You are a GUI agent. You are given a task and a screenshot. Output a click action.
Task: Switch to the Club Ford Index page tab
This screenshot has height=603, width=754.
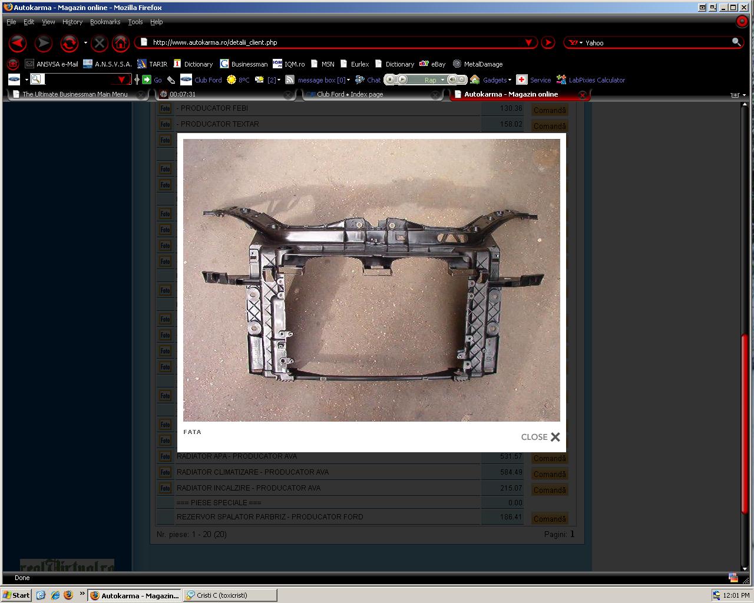(349, 94)
